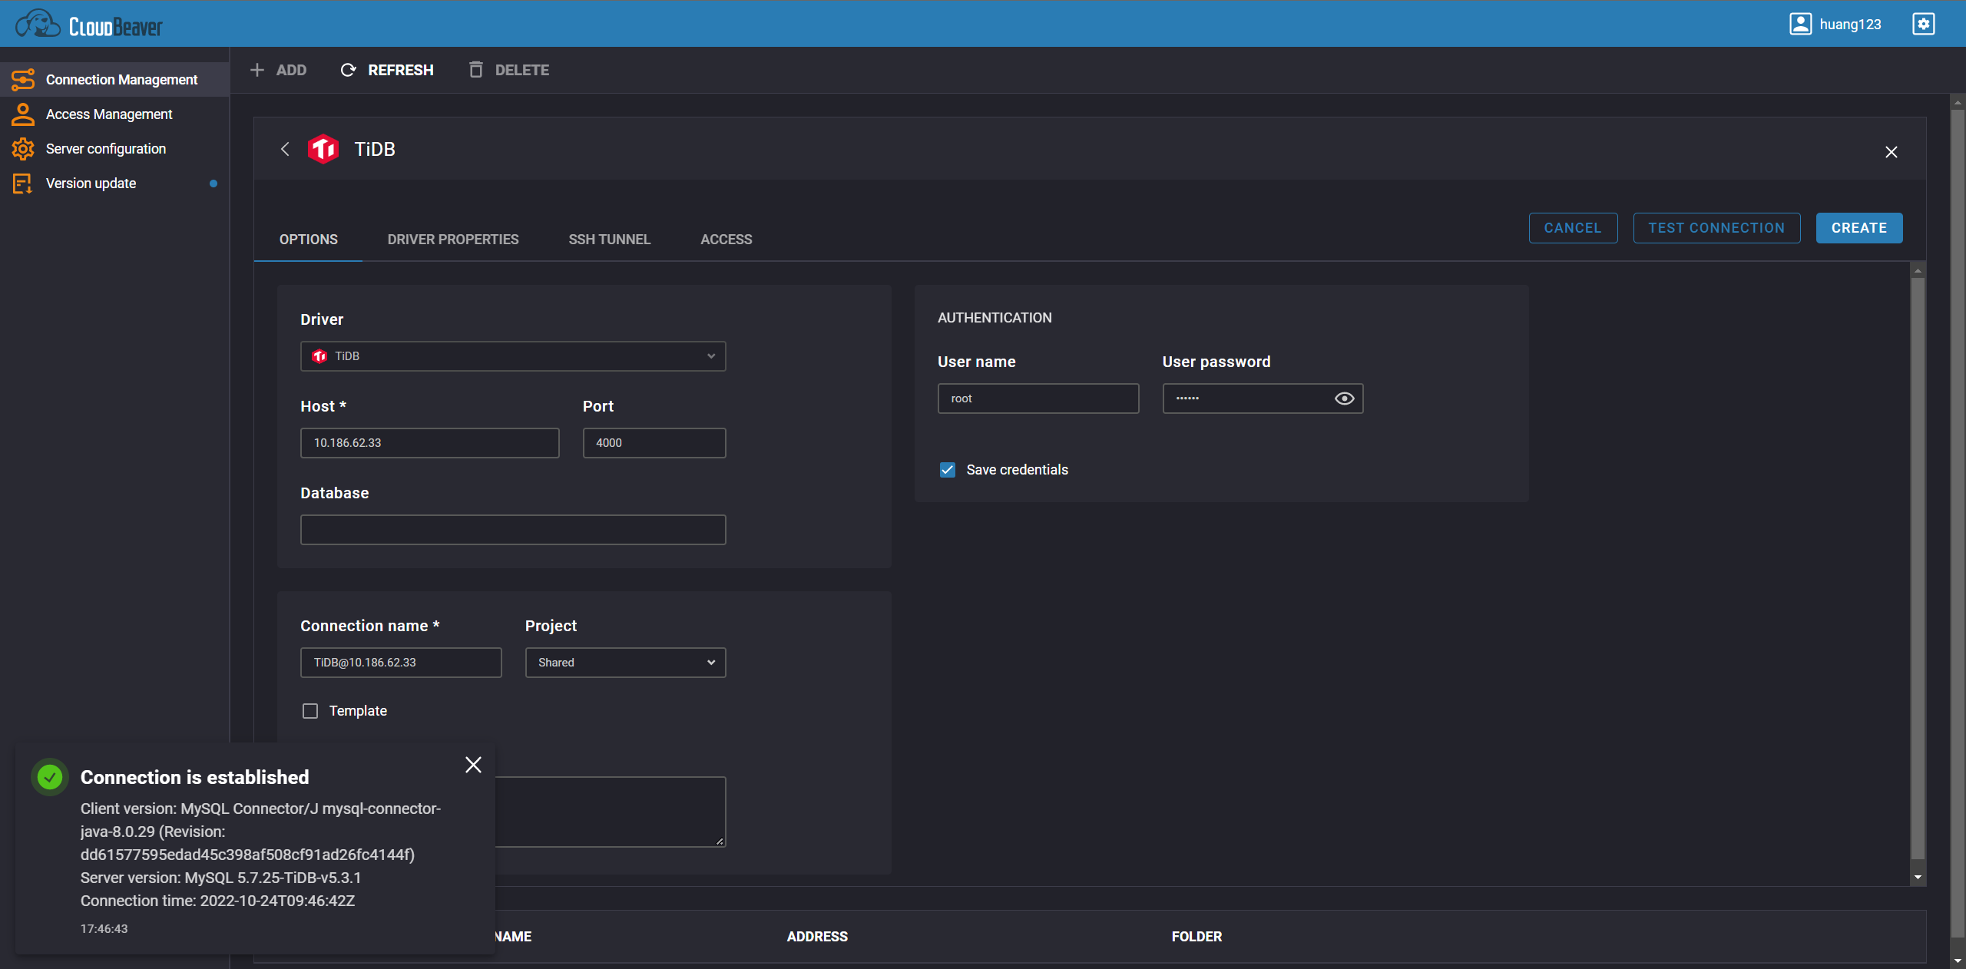Click the Refresh toolbar icon
Screen dimensions: 1966x969
(348, 70)
